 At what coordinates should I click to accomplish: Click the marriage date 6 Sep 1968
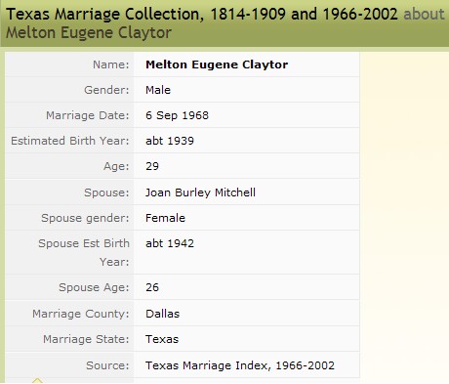(x=177, y=115)
